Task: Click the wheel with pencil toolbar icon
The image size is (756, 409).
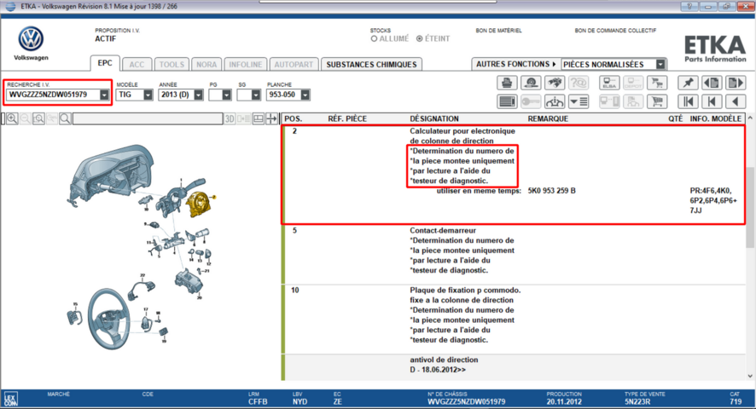Action: click(531, 83)
